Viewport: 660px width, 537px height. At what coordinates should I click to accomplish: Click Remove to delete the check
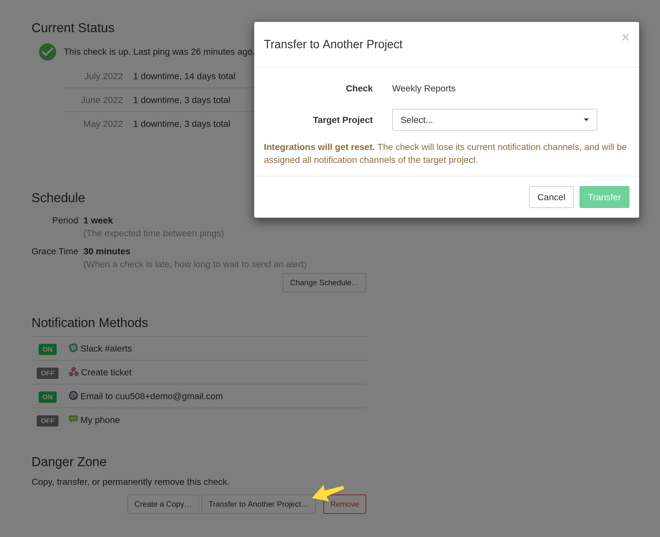[344, 504]
